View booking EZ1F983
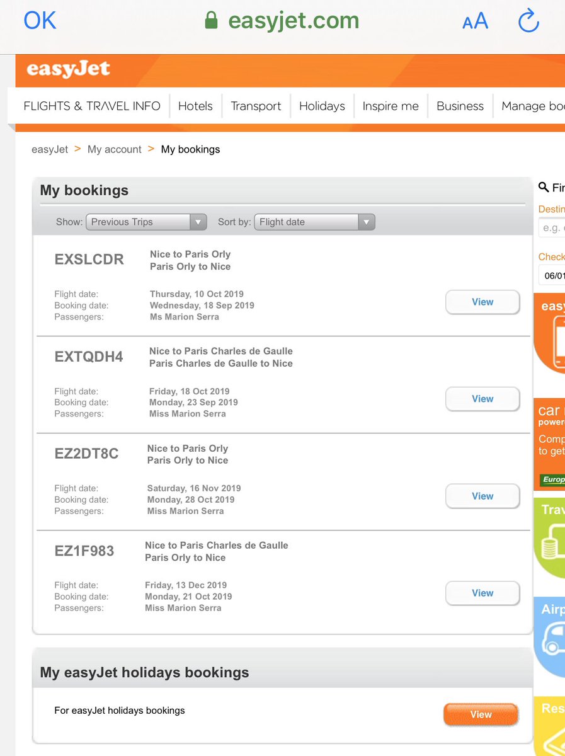The image size is (565, 756). pyautogui.click(x=482, y=593)
